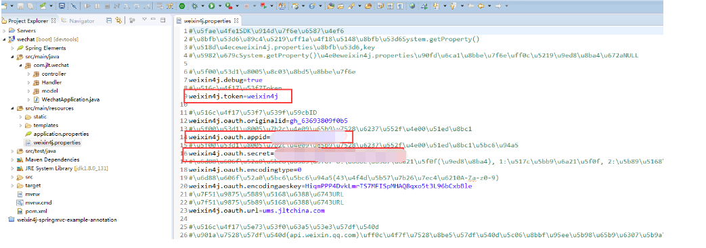Screen dimensions: 706x248
Task: Select weixin4j-springmvc-example-annotation project
Action: [x=62, y=220]
